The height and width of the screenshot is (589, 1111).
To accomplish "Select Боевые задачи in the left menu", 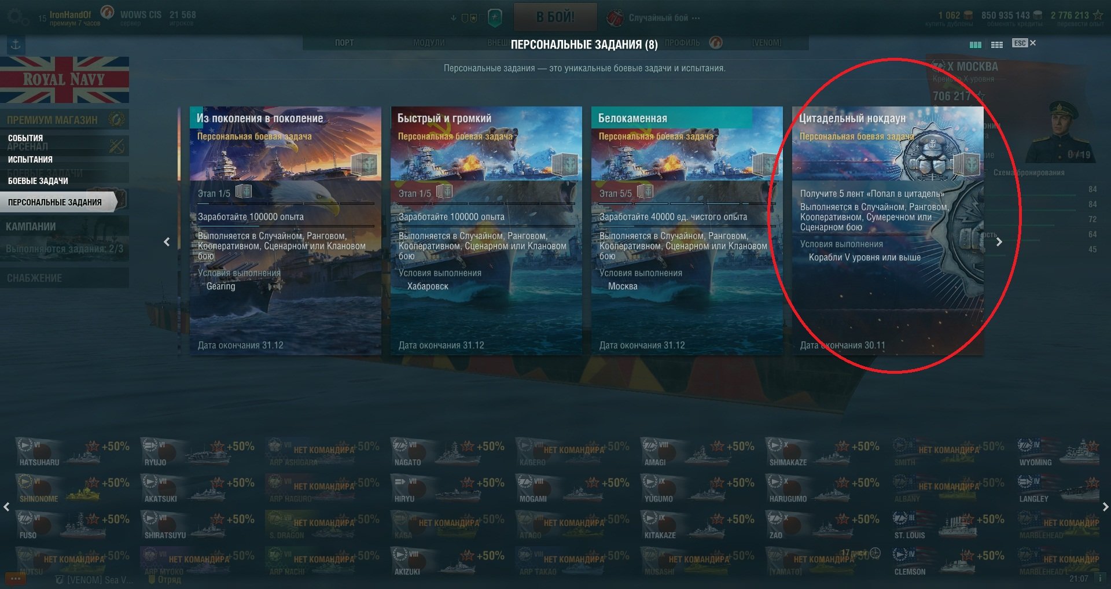I will click(38, 181).
